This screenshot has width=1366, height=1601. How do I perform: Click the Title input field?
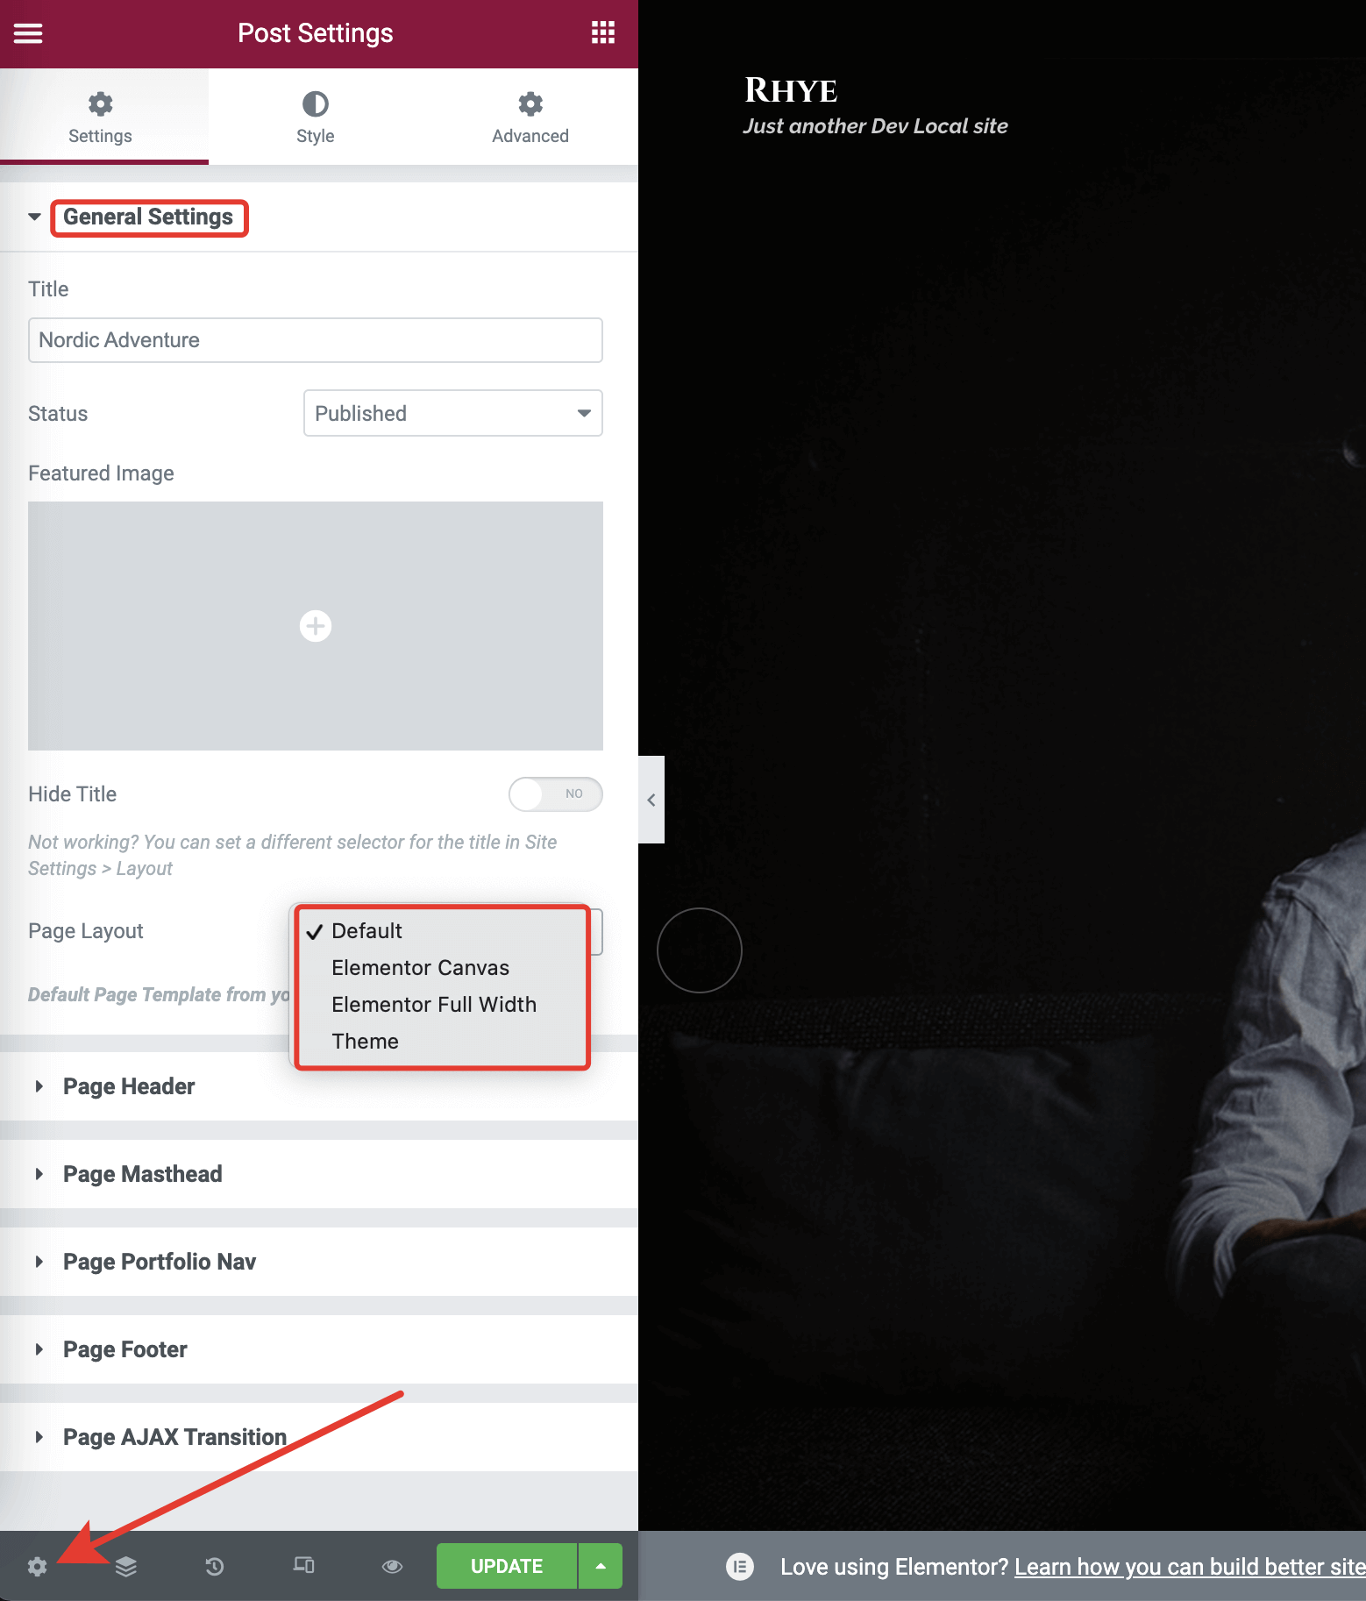coord(316,340)
